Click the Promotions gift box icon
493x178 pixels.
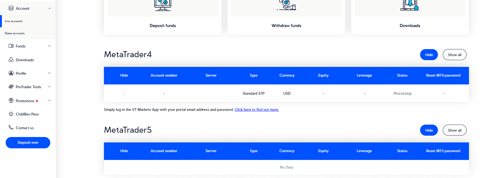pyautogui.click(x=11, y=100)
